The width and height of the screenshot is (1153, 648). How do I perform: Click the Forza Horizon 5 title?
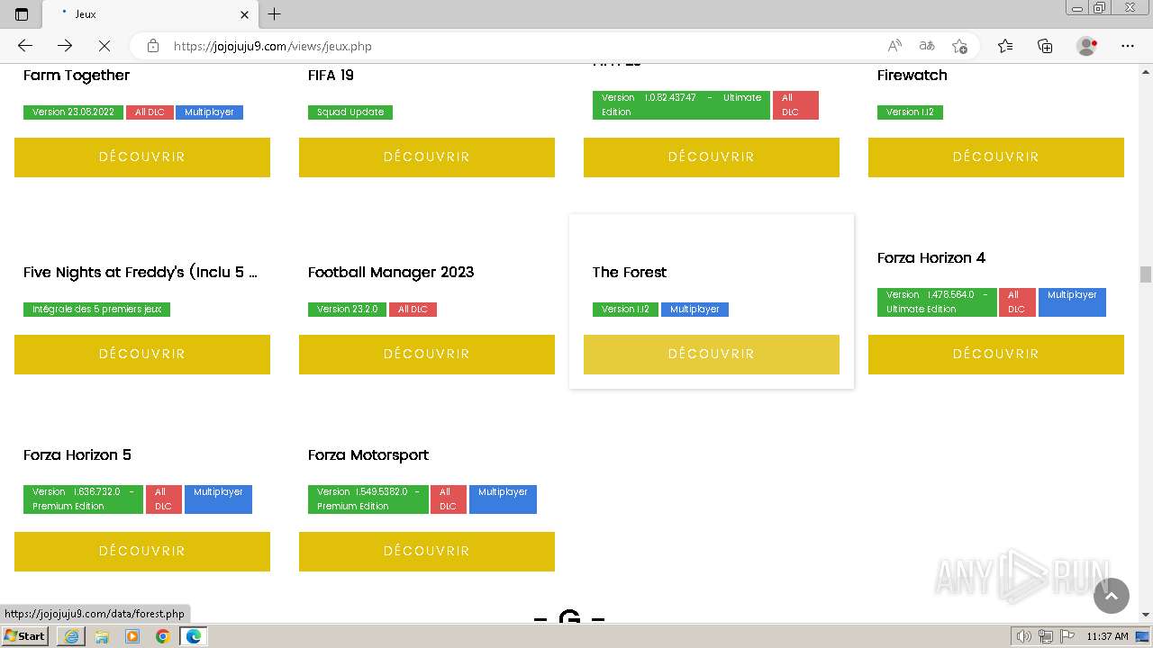point(77,455)
